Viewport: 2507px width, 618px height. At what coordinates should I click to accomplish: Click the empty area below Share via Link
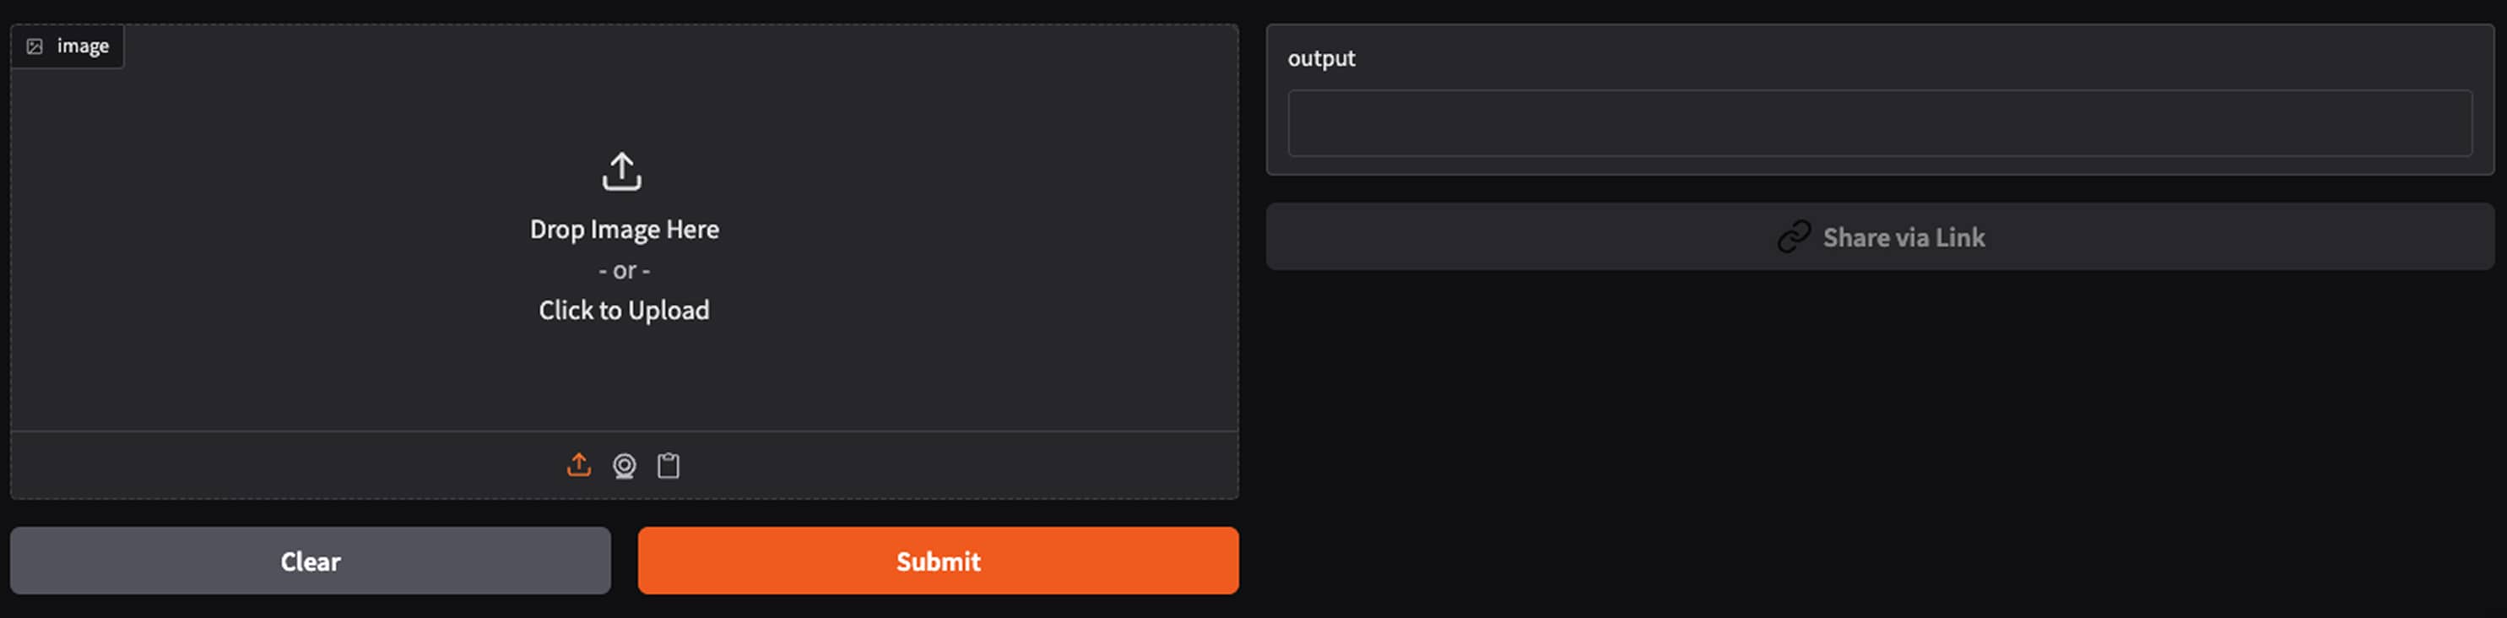1878,438
